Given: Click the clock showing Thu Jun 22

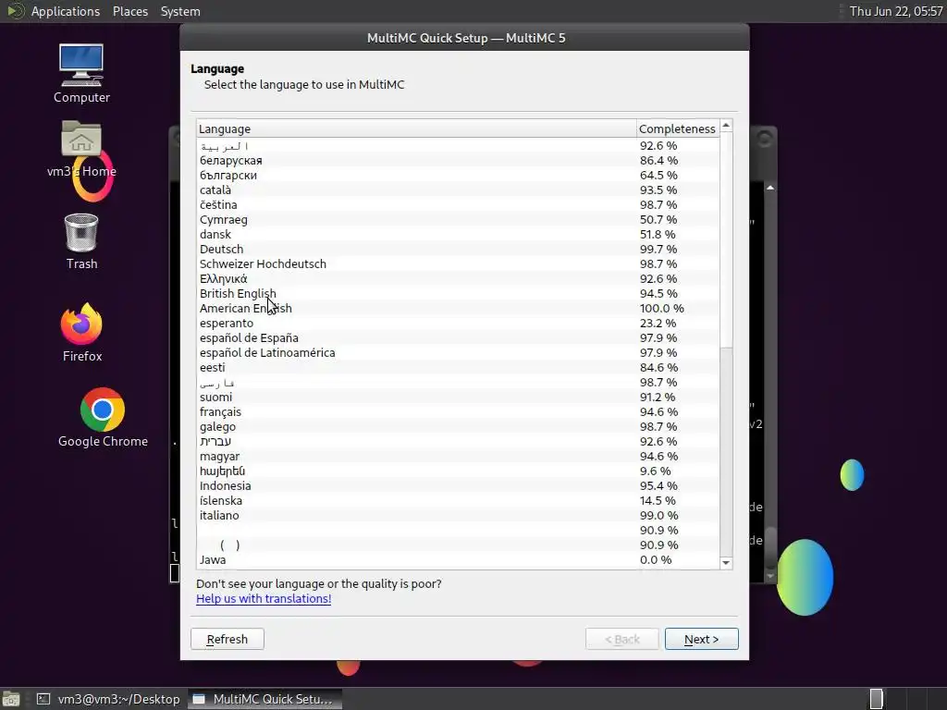Looking at the screenshot, I should [x=895, y=11].
